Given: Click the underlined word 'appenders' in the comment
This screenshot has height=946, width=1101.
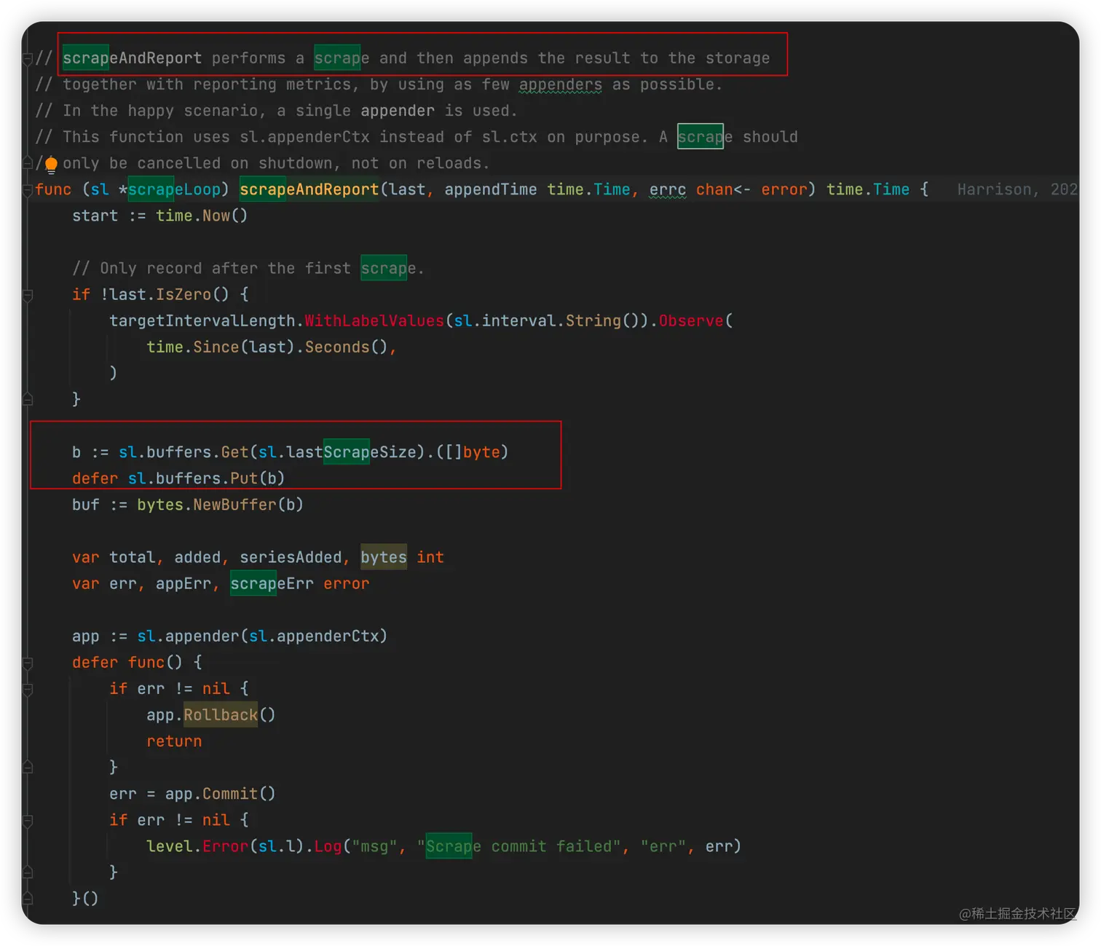Looking at the screenshot, I should tap(561, 85).
